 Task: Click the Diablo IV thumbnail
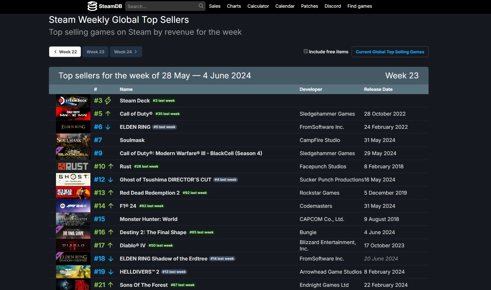73,245
